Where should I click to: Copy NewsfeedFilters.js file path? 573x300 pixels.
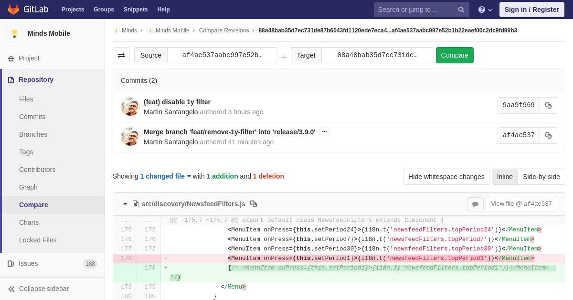tap(254, 204)
